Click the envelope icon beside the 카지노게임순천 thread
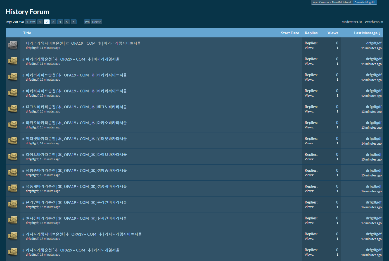This screenshot has height=261, width=389. [x=13, y=252]
